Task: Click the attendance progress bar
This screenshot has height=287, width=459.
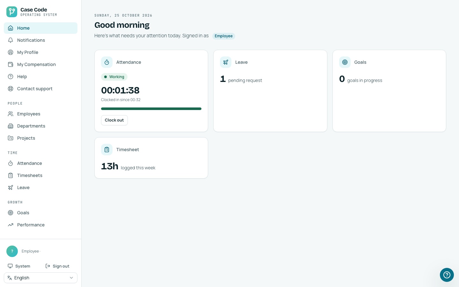Action: [x=151, y=109]
